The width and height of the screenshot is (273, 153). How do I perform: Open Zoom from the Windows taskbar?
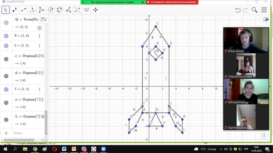click(x=103, y=149)
